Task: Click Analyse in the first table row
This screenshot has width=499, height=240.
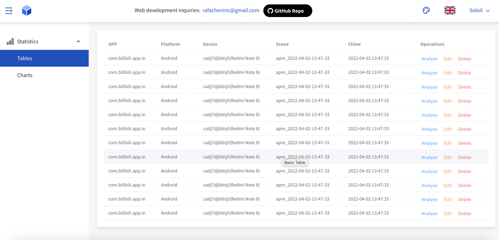Action: tap(429, 59)
